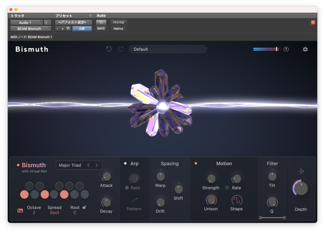This screenshot has height=232, width=325.
Task: Click the Arp Pattern direction icon
Action: 134,200
